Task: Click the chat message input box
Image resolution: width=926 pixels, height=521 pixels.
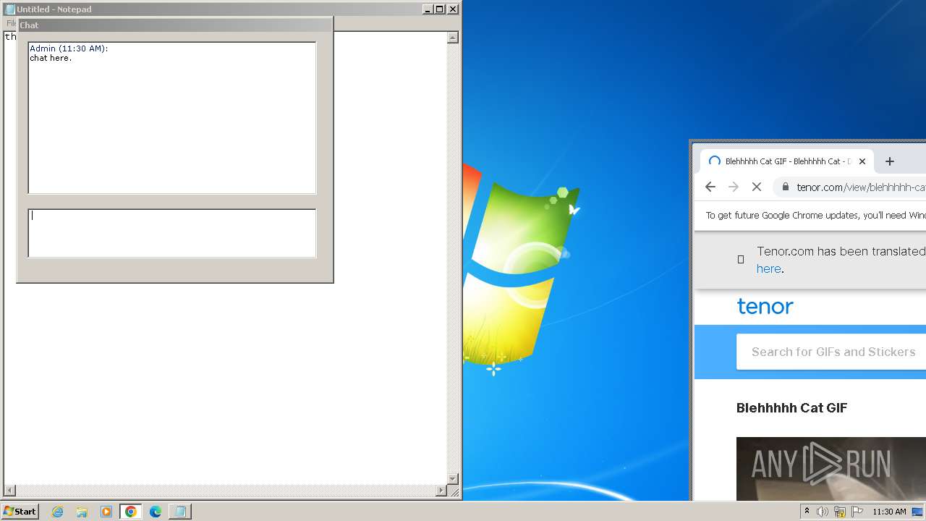Action: (172, 233)
